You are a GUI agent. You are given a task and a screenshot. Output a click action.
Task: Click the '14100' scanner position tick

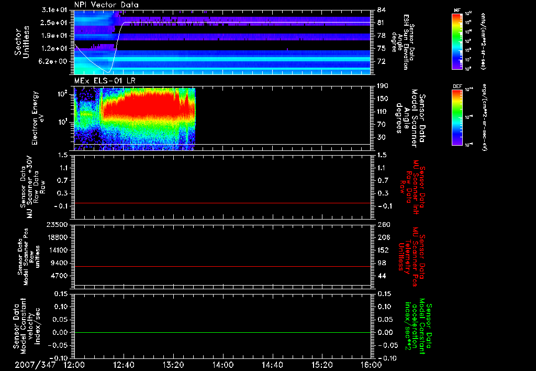(x=57, y=250)
